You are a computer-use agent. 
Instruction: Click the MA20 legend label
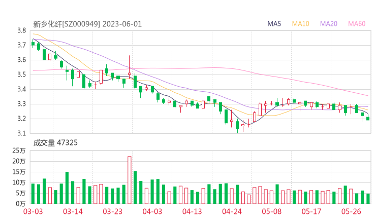pyautogui.click(x=329, y=24)
